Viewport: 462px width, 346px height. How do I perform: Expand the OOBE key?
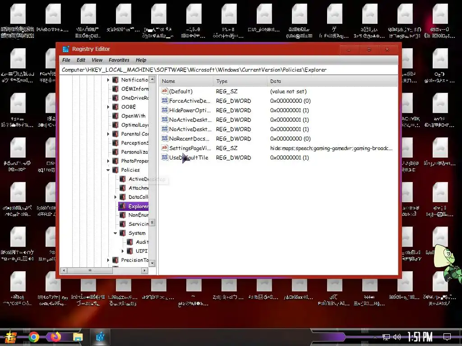pyautogui.click(x=108, y=107)
